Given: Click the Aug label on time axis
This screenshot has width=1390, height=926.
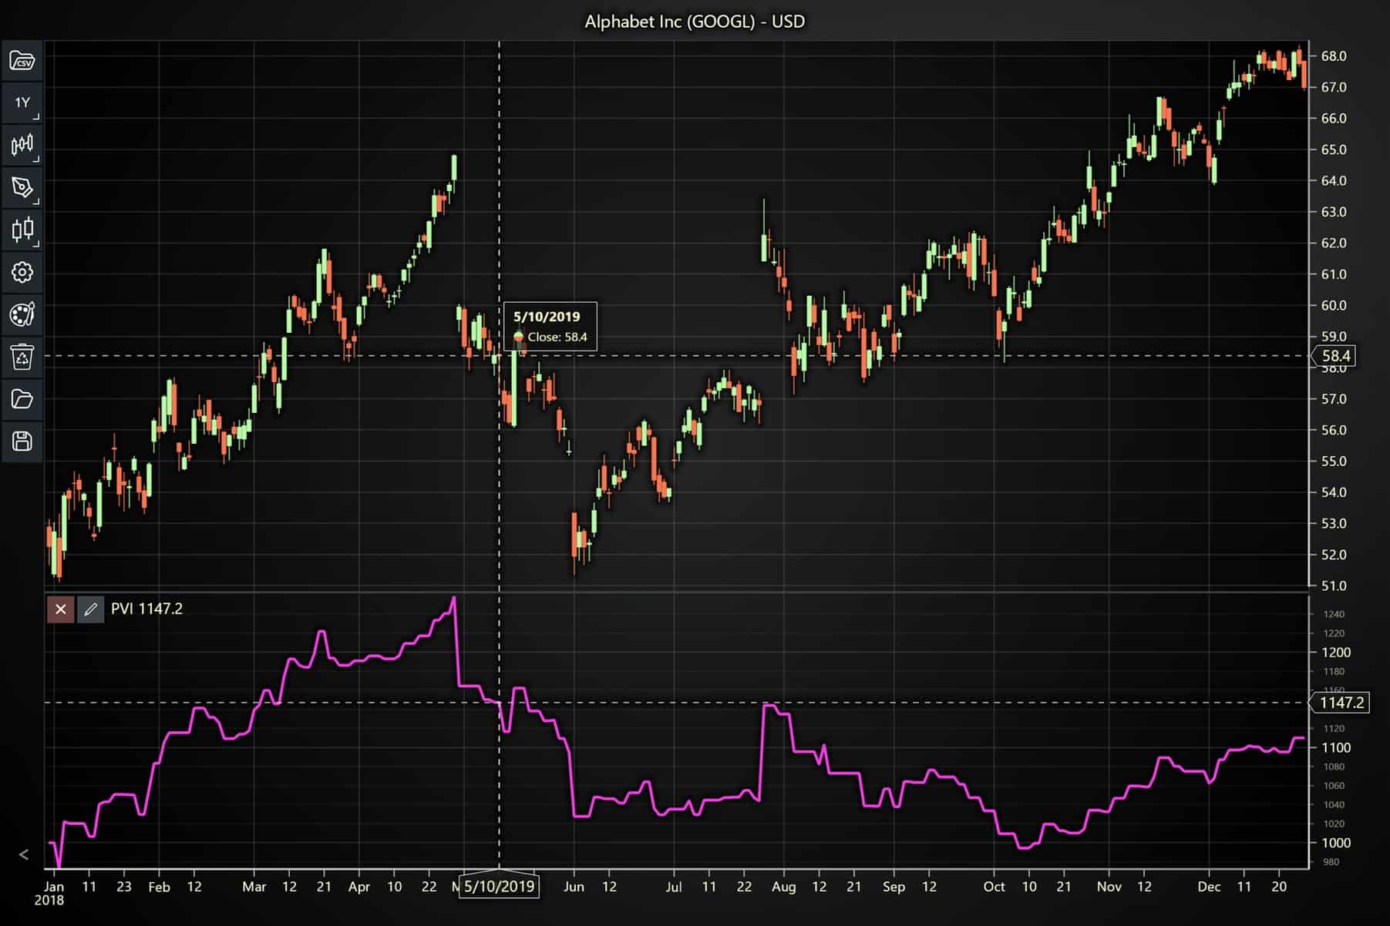Looking at the screenshot, I should pos(783,887).
